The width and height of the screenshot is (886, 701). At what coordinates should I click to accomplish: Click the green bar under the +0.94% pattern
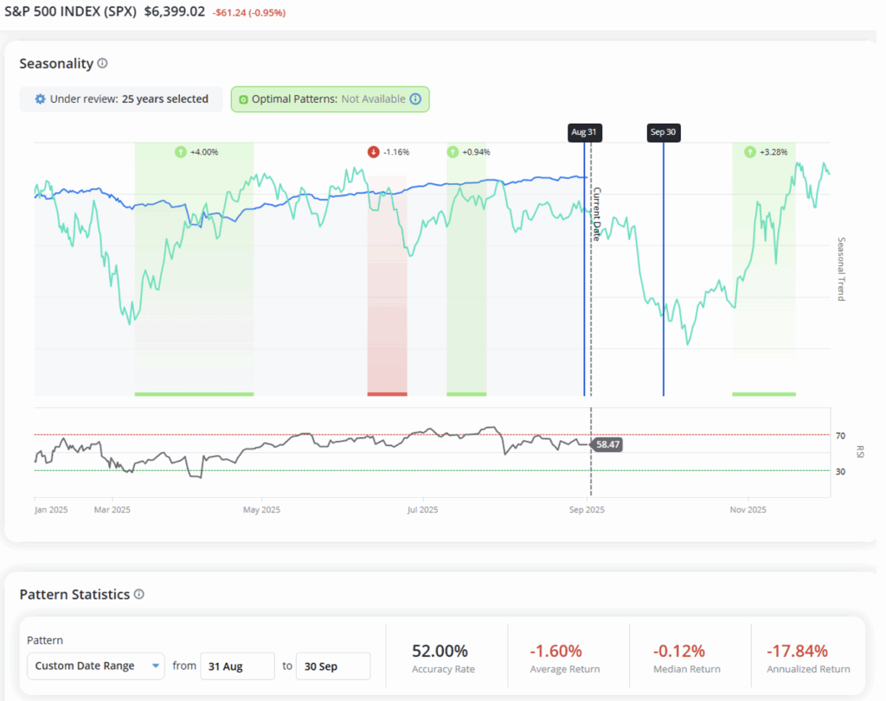(466, 394)
